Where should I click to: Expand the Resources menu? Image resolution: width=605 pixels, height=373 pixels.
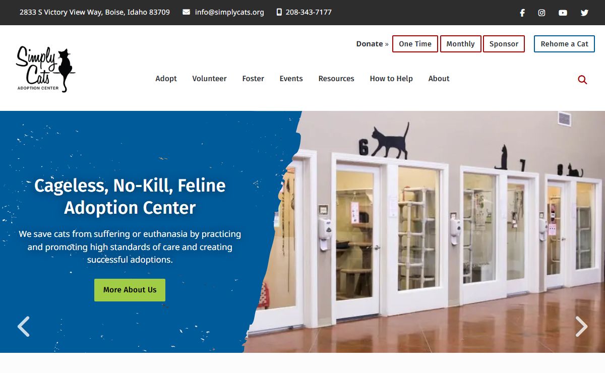click(x=336, y=79)
